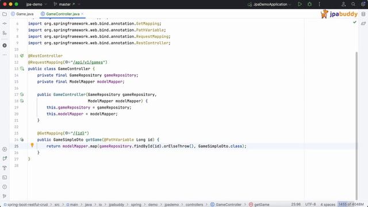Open more run actions menu
This screenshot has height=207, width=368.
coord(319,4)
